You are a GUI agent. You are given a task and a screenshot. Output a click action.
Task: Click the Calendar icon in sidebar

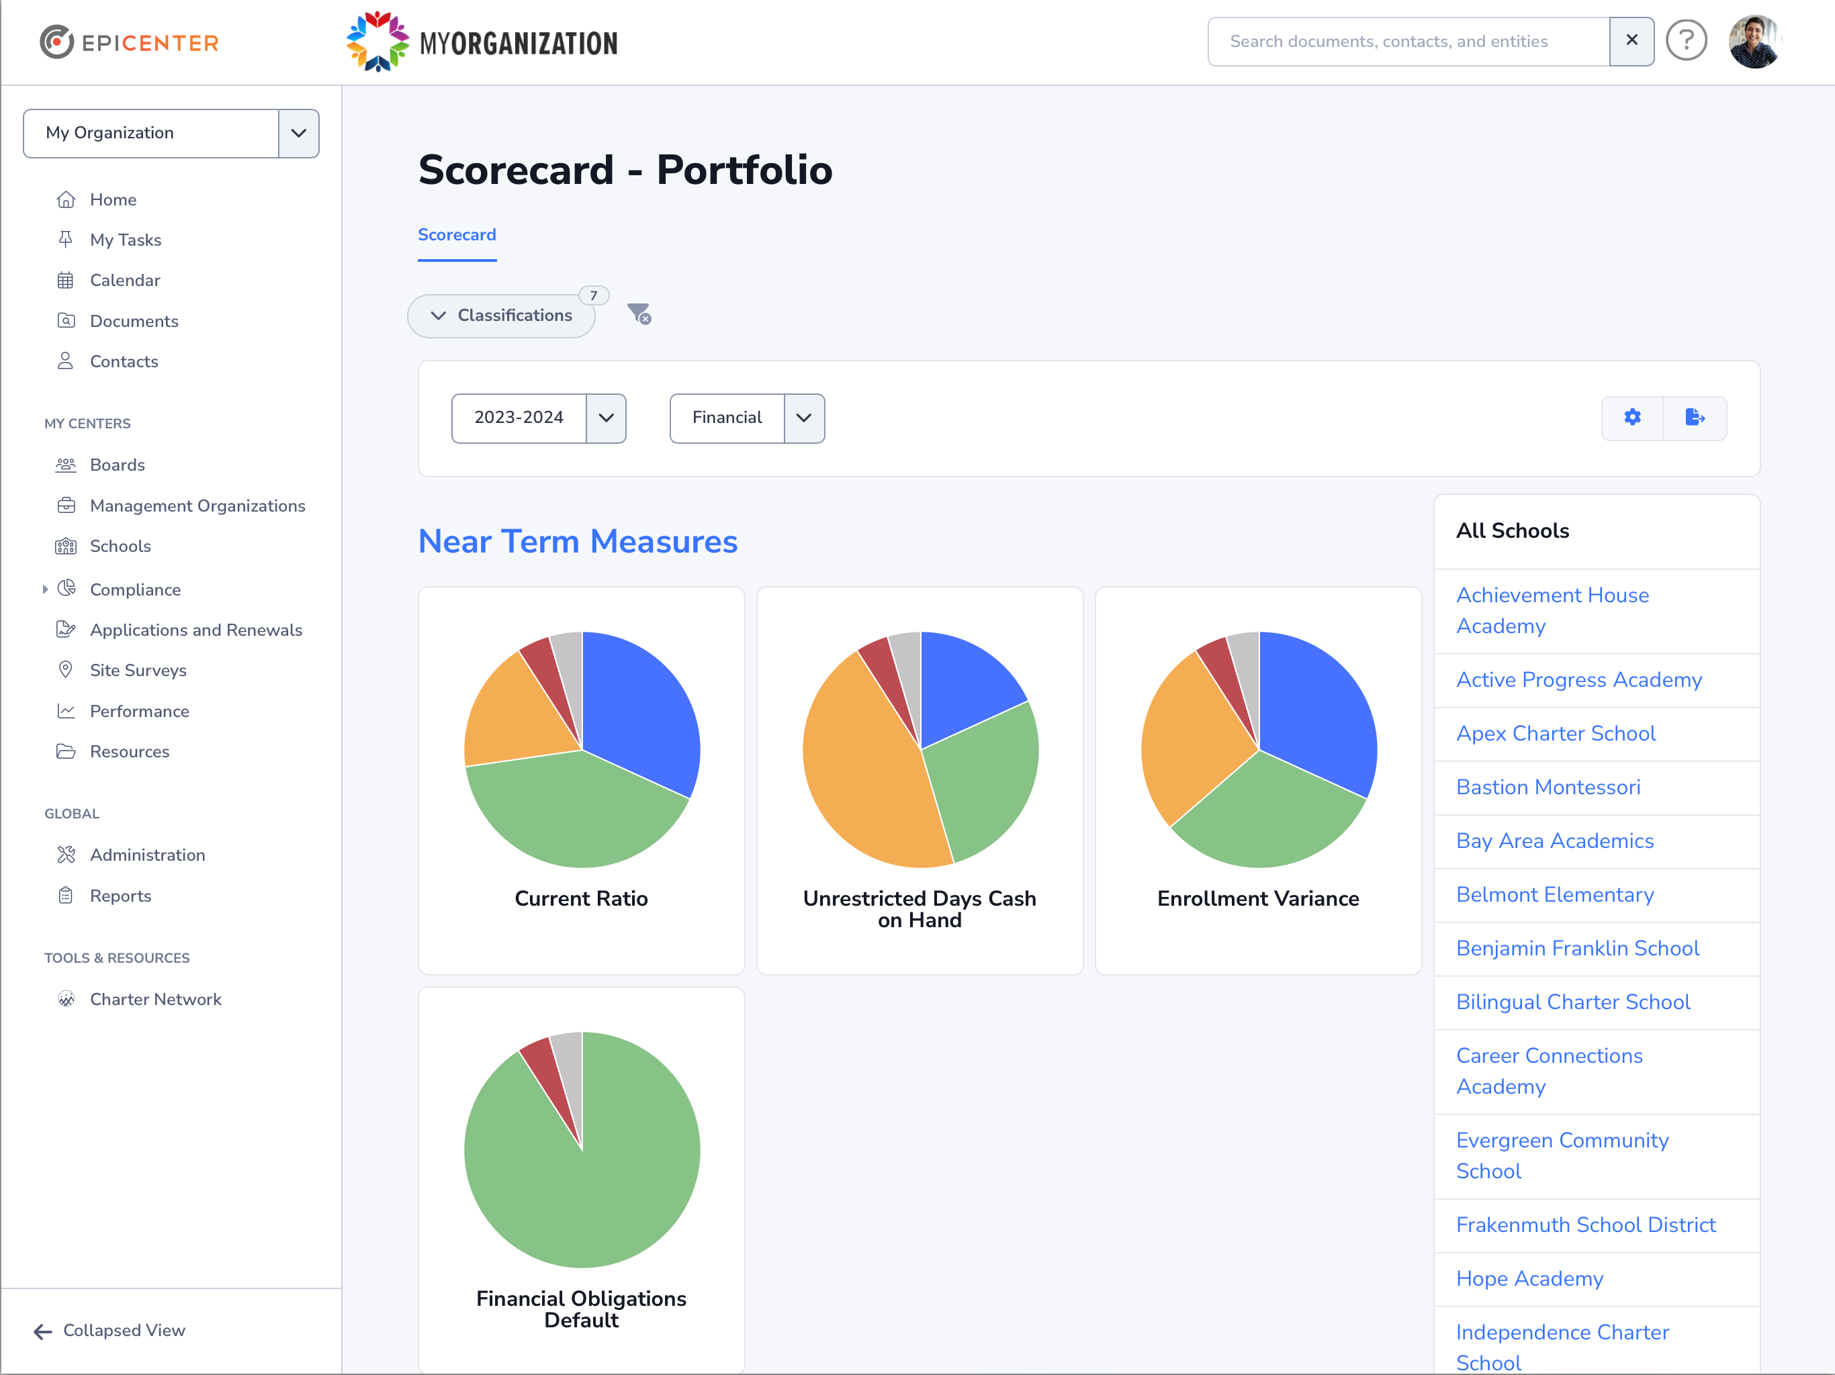pos(66,281)
